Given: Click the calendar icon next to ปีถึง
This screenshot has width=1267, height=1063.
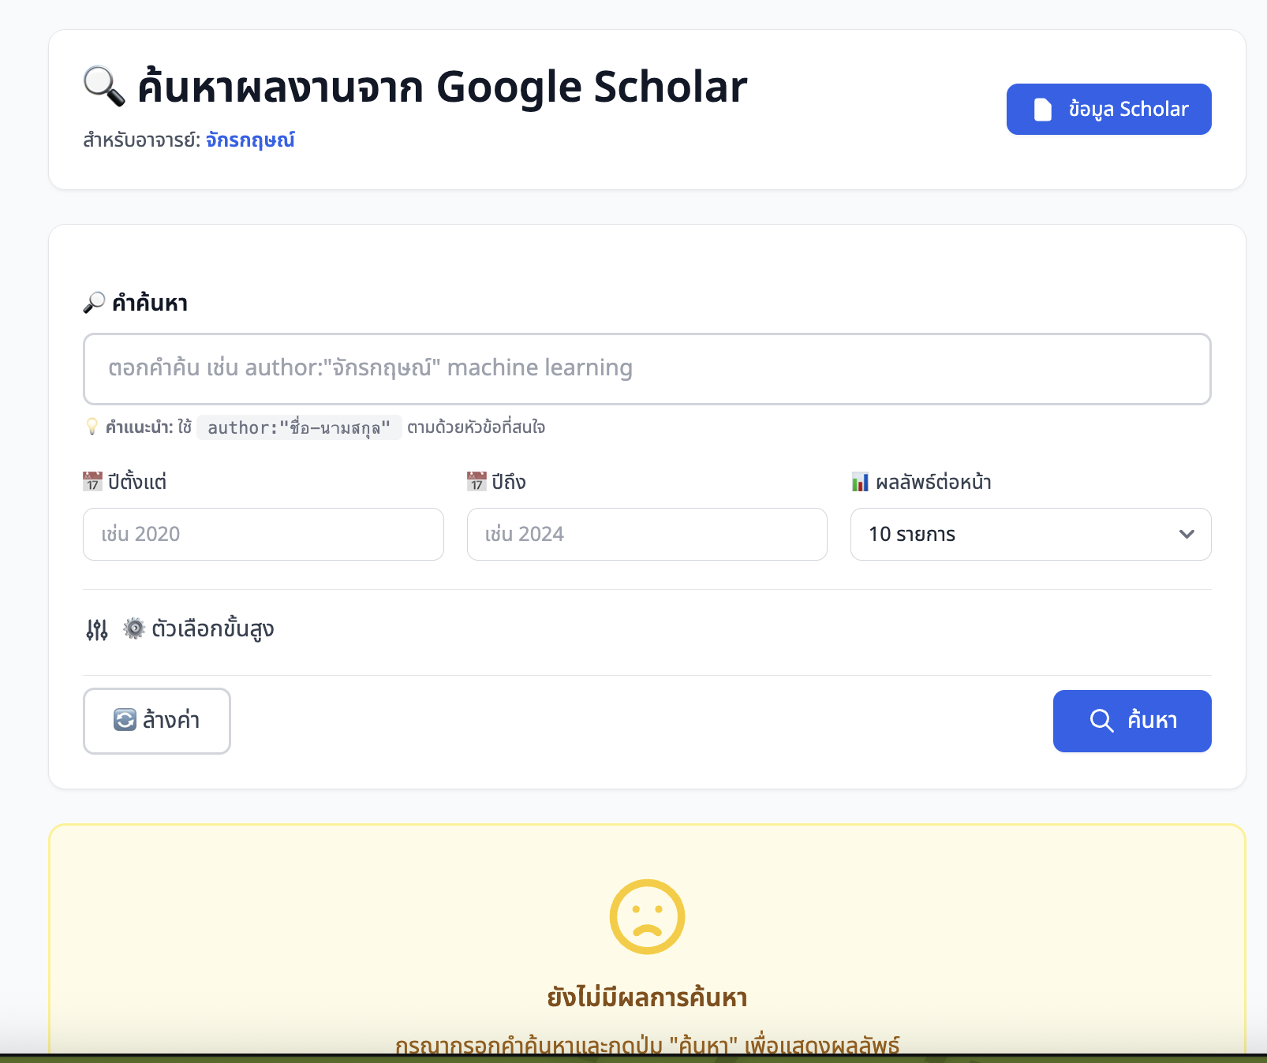Looking at the screenshot, I should click(477, 480).
